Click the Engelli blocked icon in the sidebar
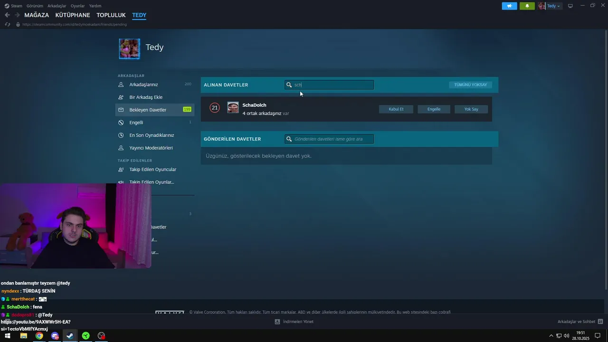This screenshot has height=342, width=608. point(121,123)
